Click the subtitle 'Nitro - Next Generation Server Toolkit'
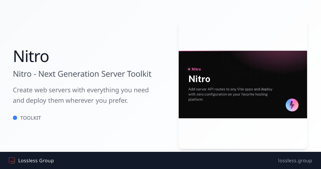The height and width of the screenshot is (169, 321). point(82,74)
